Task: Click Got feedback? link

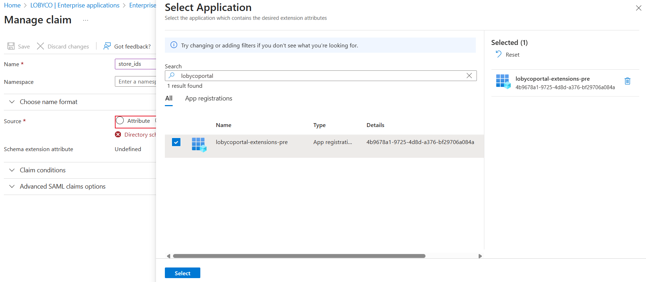Action: coord(132,46)
